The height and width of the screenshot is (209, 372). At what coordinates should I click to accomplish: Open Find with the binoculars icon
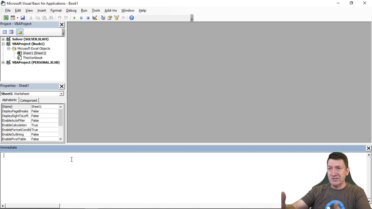pyautogui.click(x=51, y=18)
